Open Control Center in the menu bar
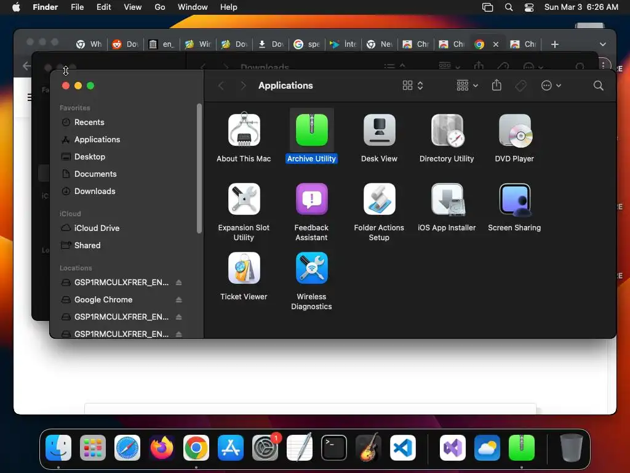Image resolution: width=630 pixels, height=473 pixels. click(529, 7)
